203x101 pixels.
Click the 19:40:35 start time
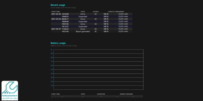point(65,16)
